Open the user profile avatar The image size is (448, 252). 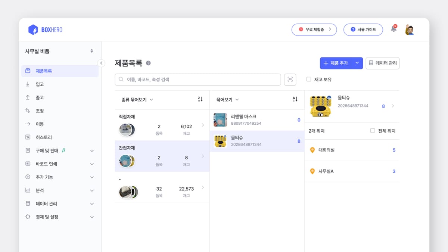click(410, 30)
